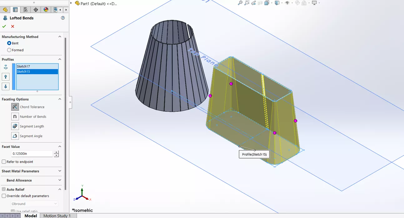Select the Chord Tolerance faceting option

(x=15, y=107)
